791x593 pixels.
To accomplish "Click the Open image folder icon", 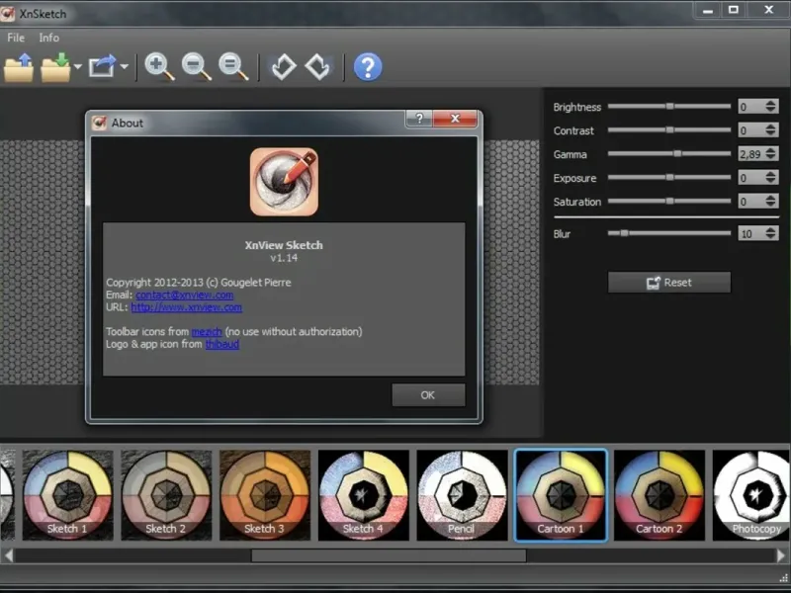I will 19,67.
